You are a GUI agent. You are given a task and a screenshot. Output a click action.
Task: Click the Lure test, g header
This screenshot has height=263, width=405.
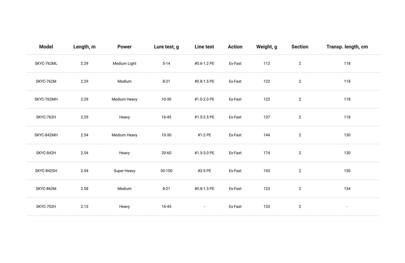coord(166,47)
